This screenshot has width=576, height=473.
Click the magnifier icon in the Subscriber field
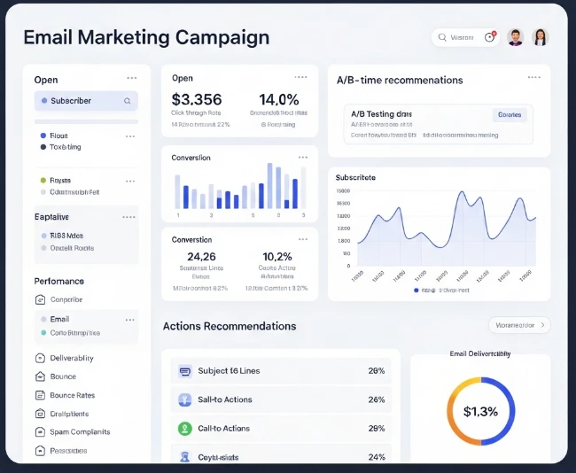click(x=128, y=101)
